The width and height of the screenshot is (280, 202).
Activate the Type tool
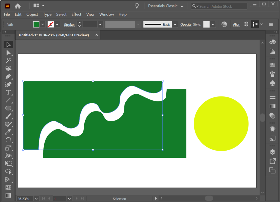8,92
